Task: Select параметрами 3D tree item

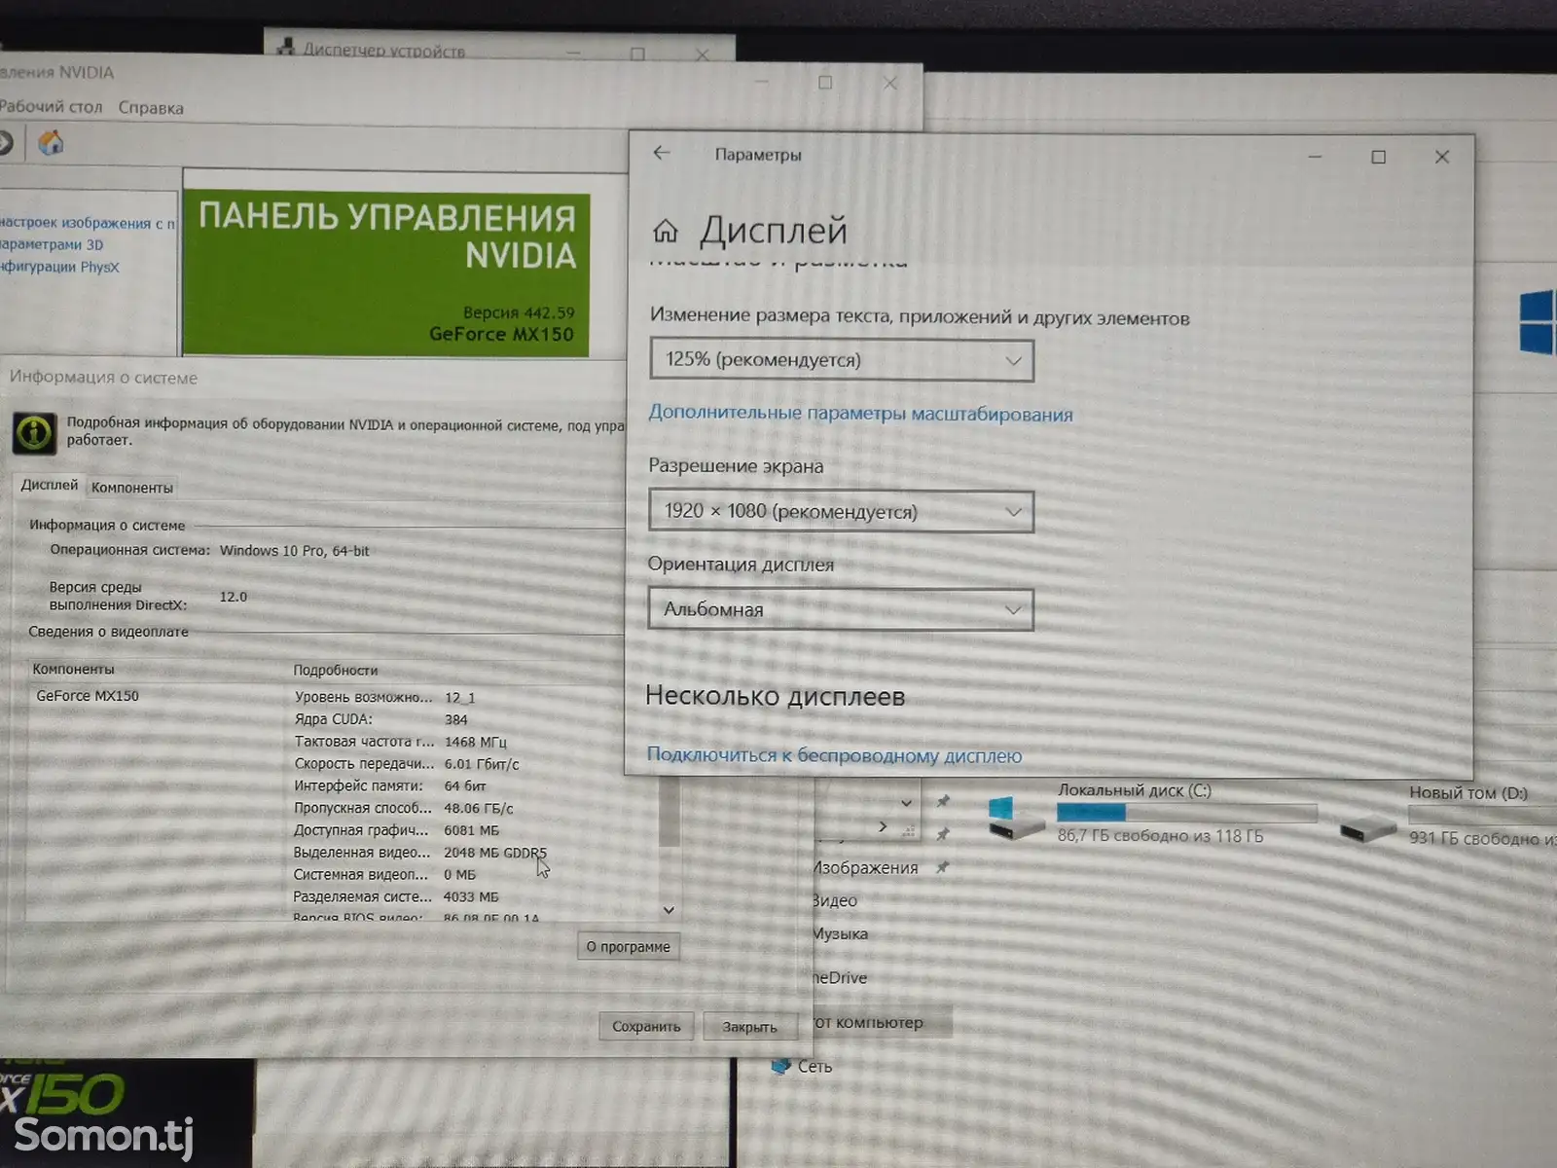Action: pos(52,244)
